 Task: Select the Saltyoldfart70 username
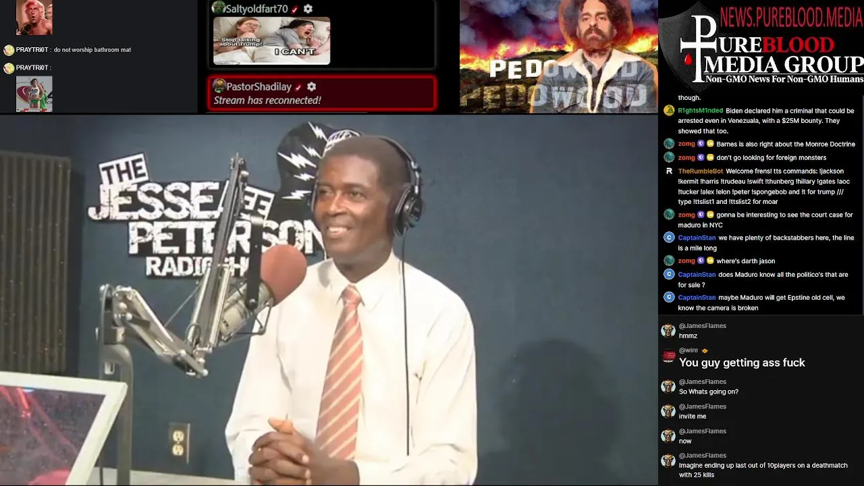257,9
